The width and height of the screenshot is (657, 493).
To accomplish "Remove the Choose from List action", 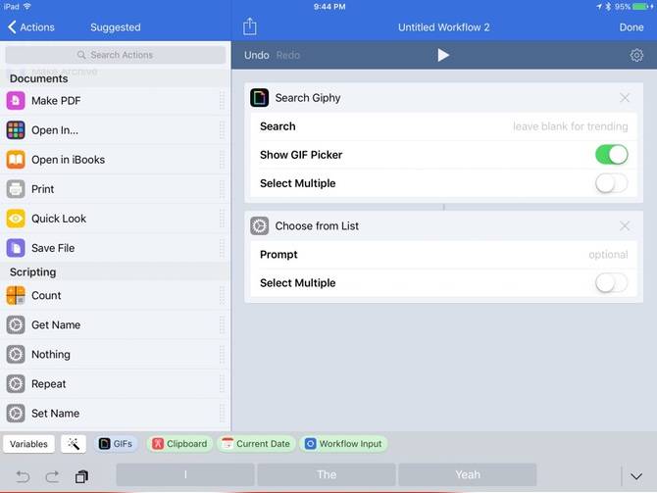I will click(625, 225).
